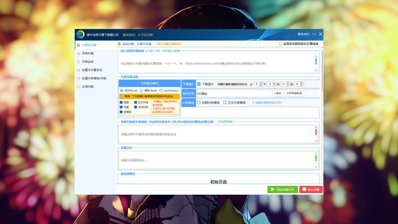Decrease the 右 crop percentage spinner
398x224 pixels.
[301, 85]
